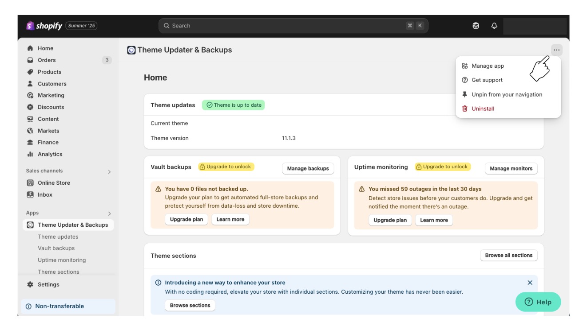Click Upgrade to unlock badge for Vault backups
The image size is (587, 330).
point(226,167)
